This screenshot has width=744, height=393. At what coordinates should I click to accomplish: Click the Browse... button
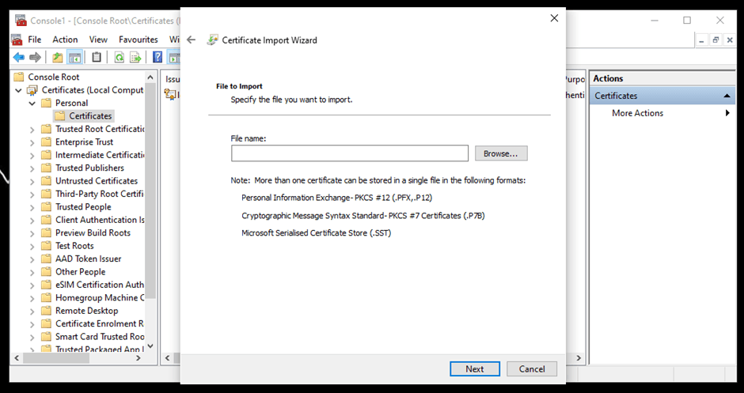[501, 153]
